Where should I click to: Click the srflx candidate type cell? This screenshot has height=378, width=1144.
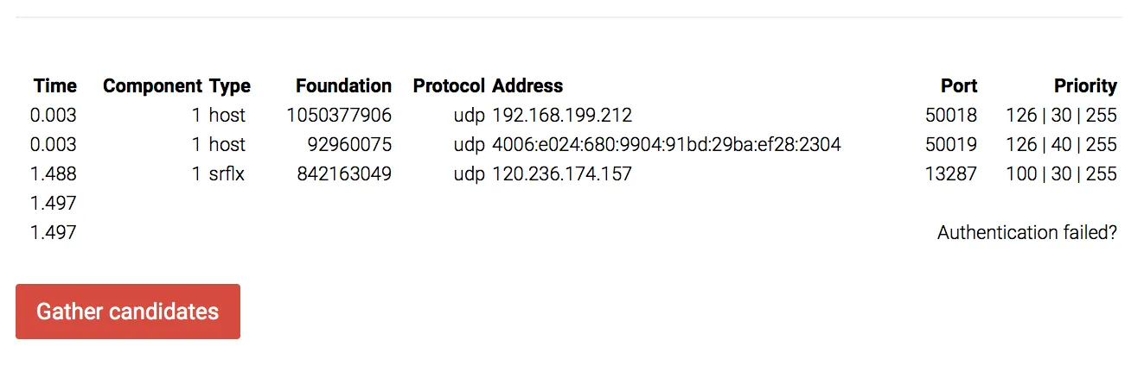(227, 173)
